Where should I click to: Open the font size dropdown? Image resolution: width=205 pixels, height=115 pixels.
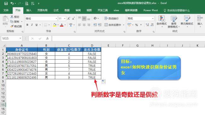[x=65, y=18]
